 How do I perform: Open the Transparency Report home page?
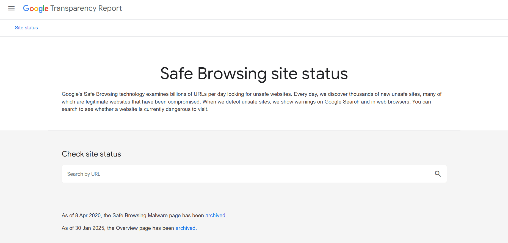[72, 8]
